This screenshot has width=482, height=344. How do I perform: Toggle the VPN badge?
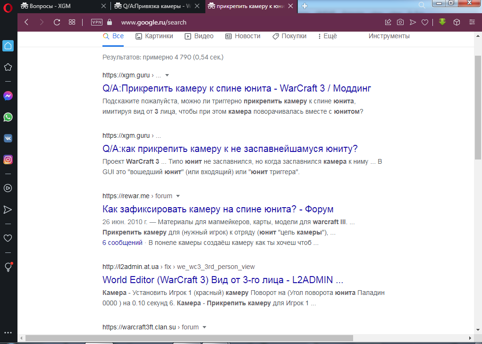[x=97, y=22]
